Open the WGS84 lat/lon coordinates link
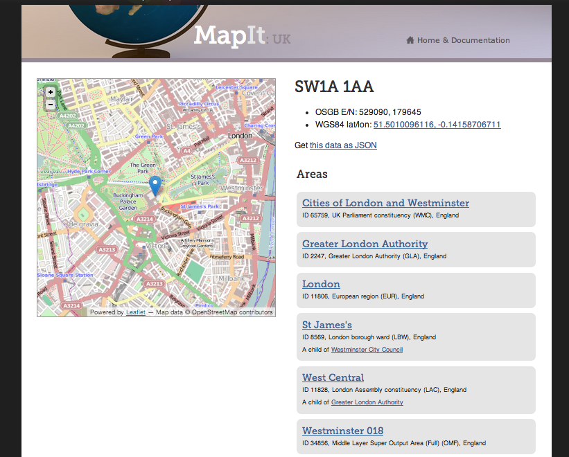 click(x=437, y=125)
